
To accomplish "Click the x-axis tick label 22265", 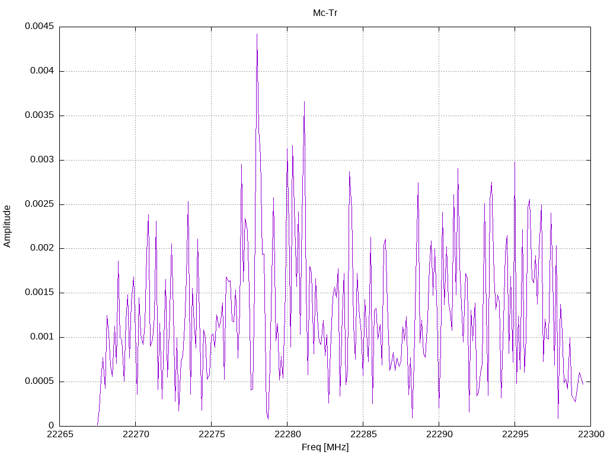I will [x=60, y=434].
